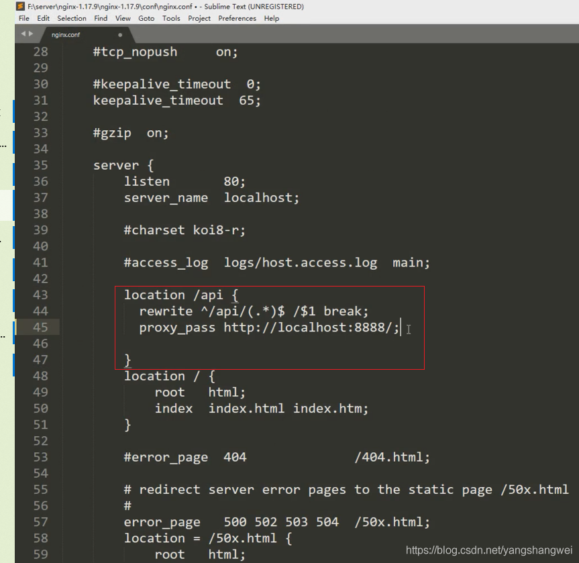Click 'localhost;' on line 37
This screenshot has height=563, width=579.
click(262, 198)
